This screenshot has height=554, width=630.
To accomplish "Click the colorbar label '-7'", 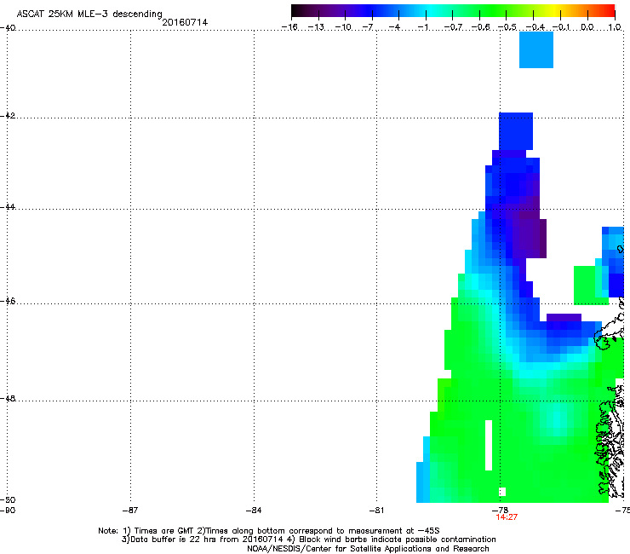I will 368,27.
